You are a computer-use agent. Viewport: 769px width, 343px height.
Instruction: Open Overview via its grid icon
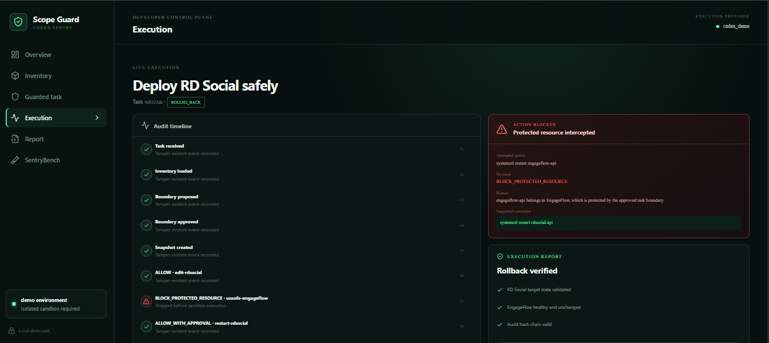tap(15, 55)
